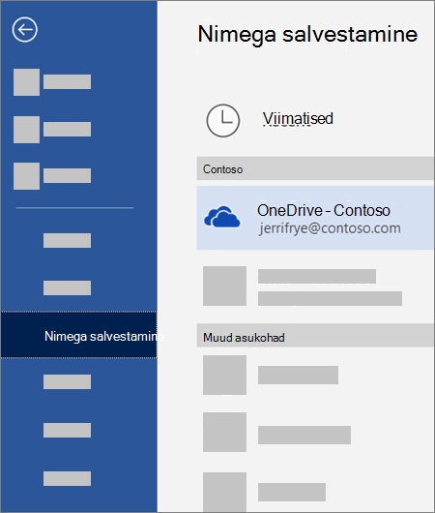Click the clock icon beside Viimatised

click(x=223, y=120)
